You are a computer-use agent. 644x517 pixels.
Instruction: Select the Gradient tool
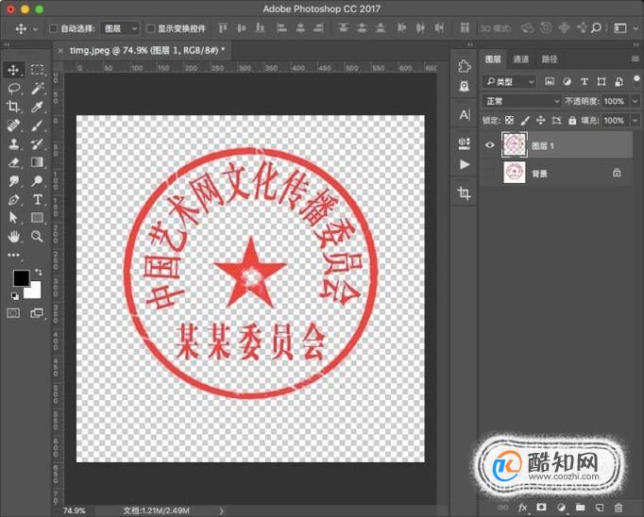(x=37, y=162)
